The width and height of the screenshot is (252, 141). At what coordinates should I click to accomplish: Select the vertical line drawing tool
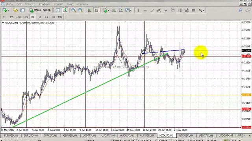(x=138, y=10)
